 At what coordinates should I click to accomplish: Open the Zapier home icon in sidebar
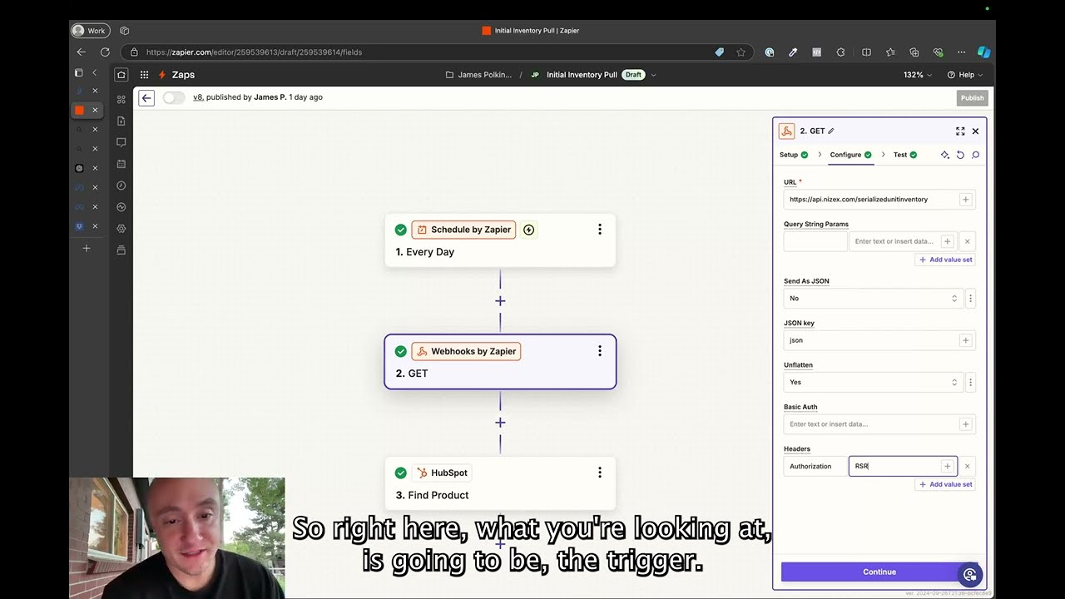(x=121, y=74)
